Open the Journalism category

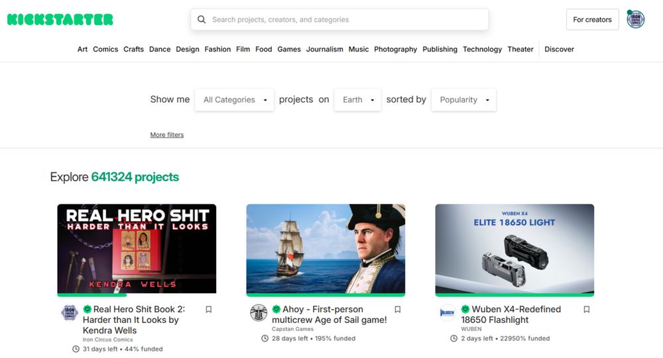325,50
